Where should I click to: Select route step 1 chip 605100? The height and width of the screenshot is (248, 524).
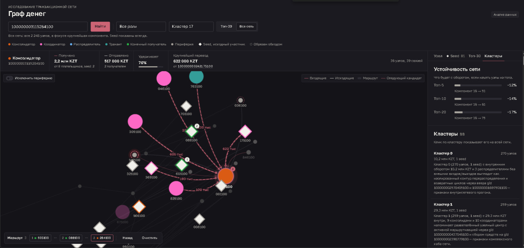click(41, 238)
